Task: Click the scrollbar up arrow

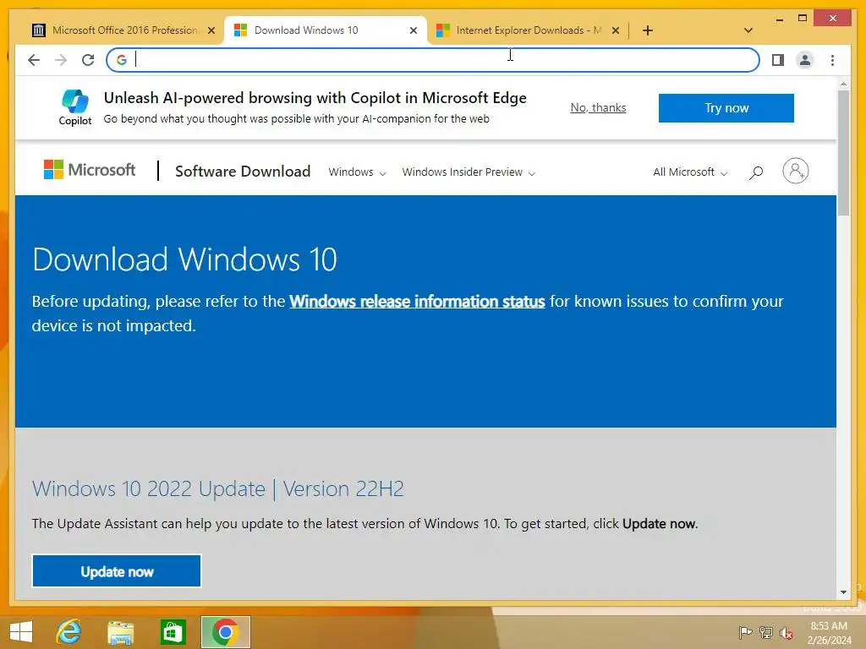Action: [x=843, y=84]
